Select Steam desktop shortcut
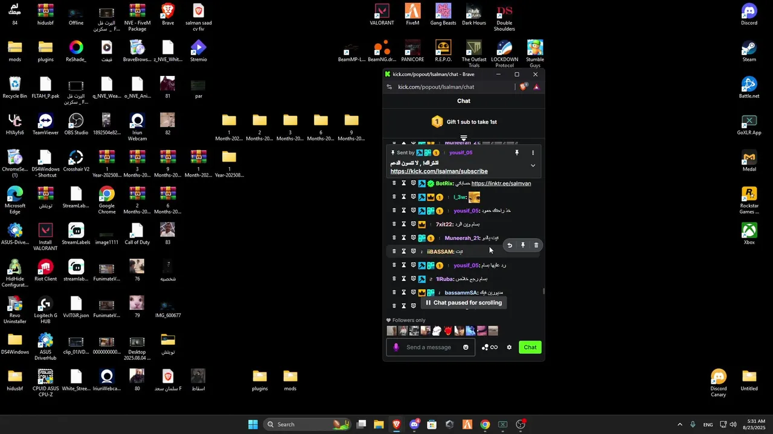The image size is (773, 434). [x=749, y=51]
